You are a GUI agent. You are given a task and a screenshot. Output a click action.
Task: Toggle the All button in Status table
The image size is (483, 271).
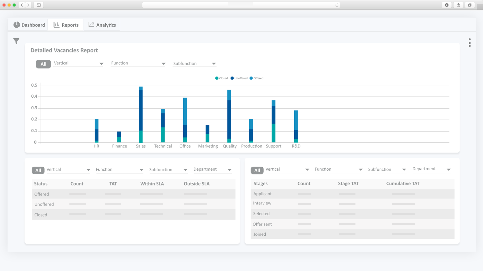[38, 170]
